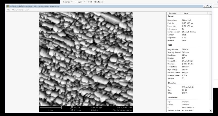Select the Gain 0.0 dB value
Screen dimensions: 218x116
184,90
